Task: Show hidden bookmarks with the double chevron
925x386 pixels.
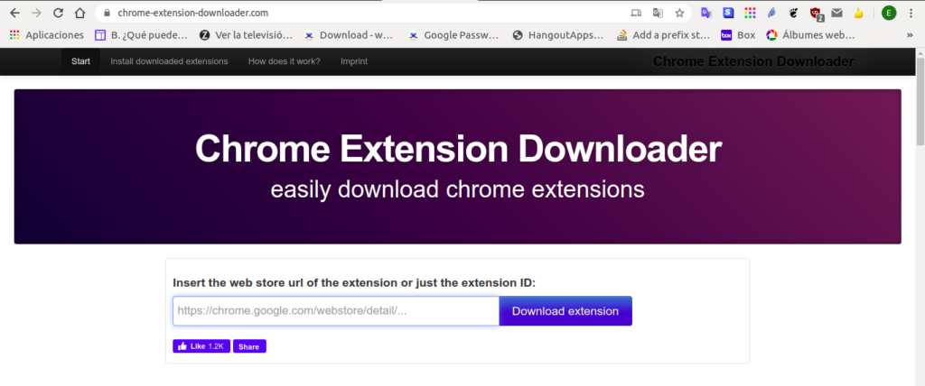Action: 910,35
